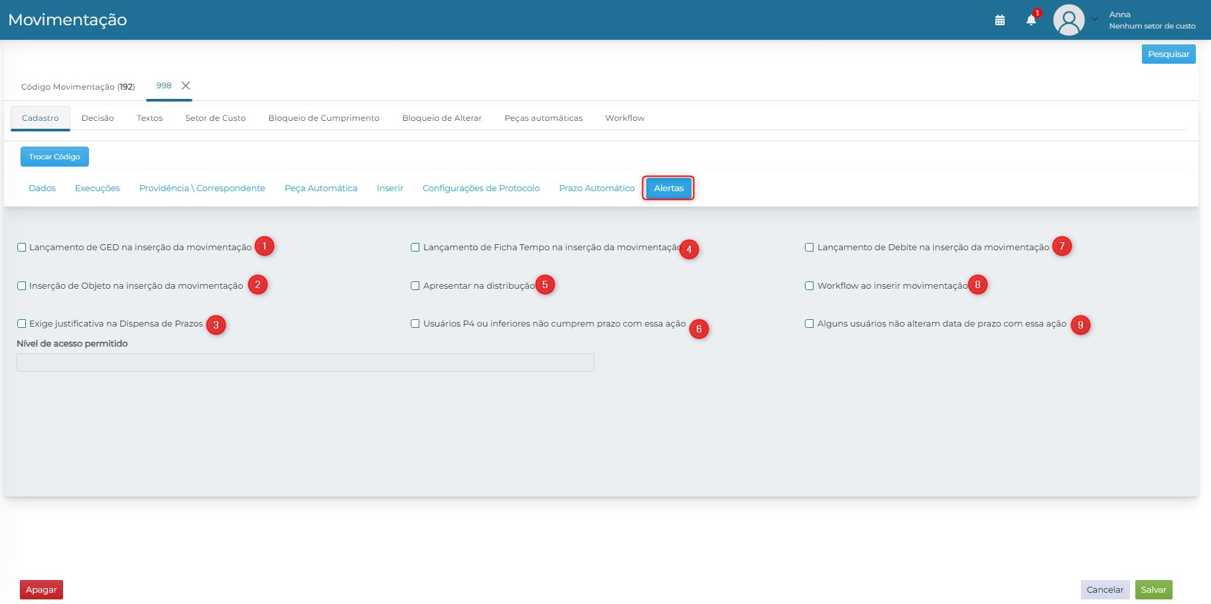
Task: Select the Peça Automática sub-tab
Action: (x=321, y=189)
